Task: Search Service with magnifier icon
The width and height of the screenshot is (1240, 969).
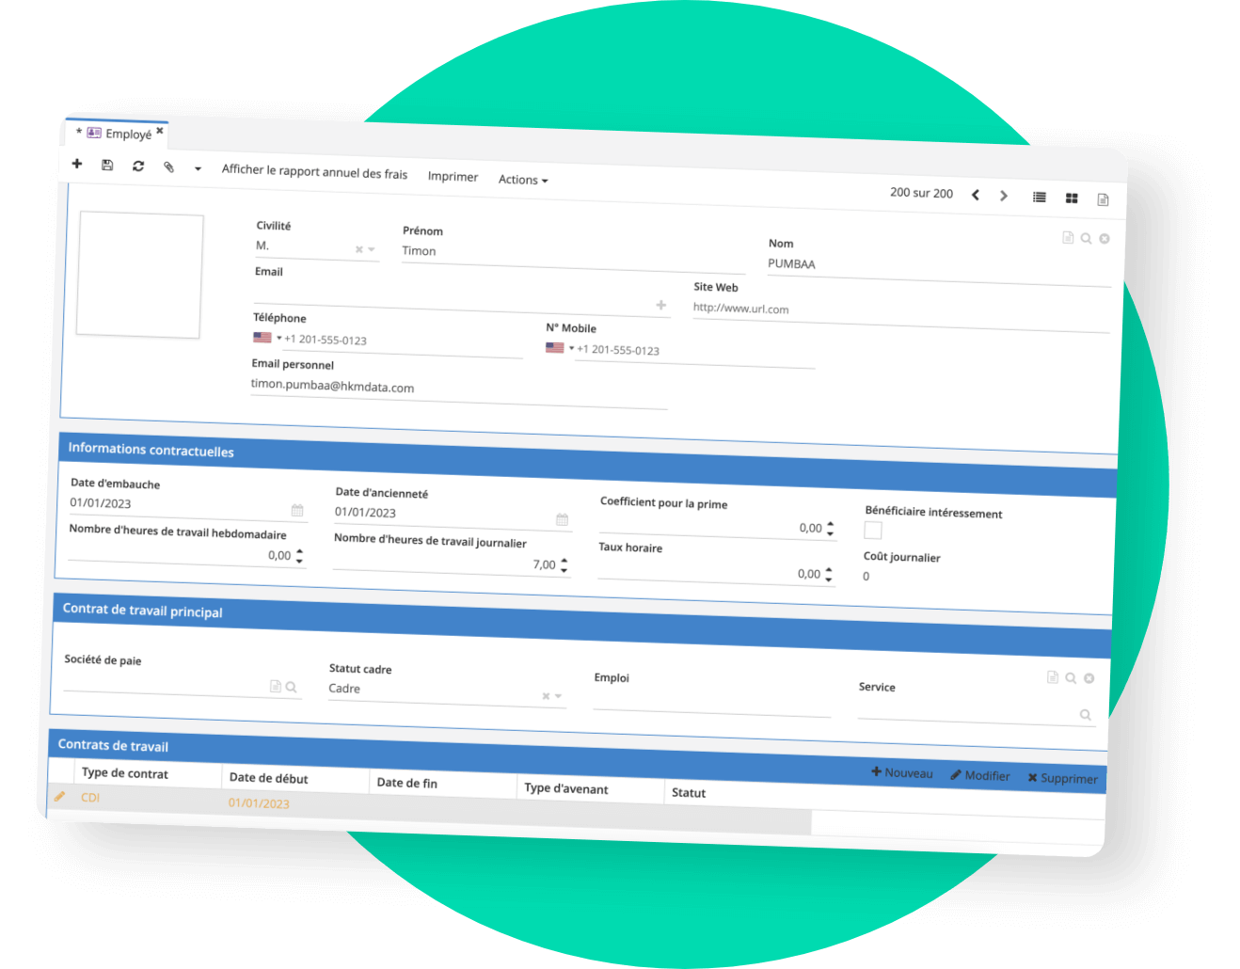Action: 1085,715
